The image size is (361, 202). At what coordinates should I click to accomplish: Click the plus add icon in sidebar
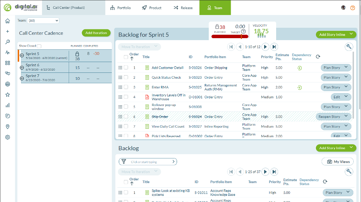[x=8, y=31]
